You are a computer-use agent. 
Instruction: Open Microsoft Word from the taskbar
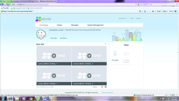pos(45,99)
